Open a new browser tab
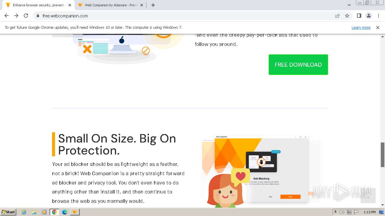This screenshot has height=216, width=385. 153,5
